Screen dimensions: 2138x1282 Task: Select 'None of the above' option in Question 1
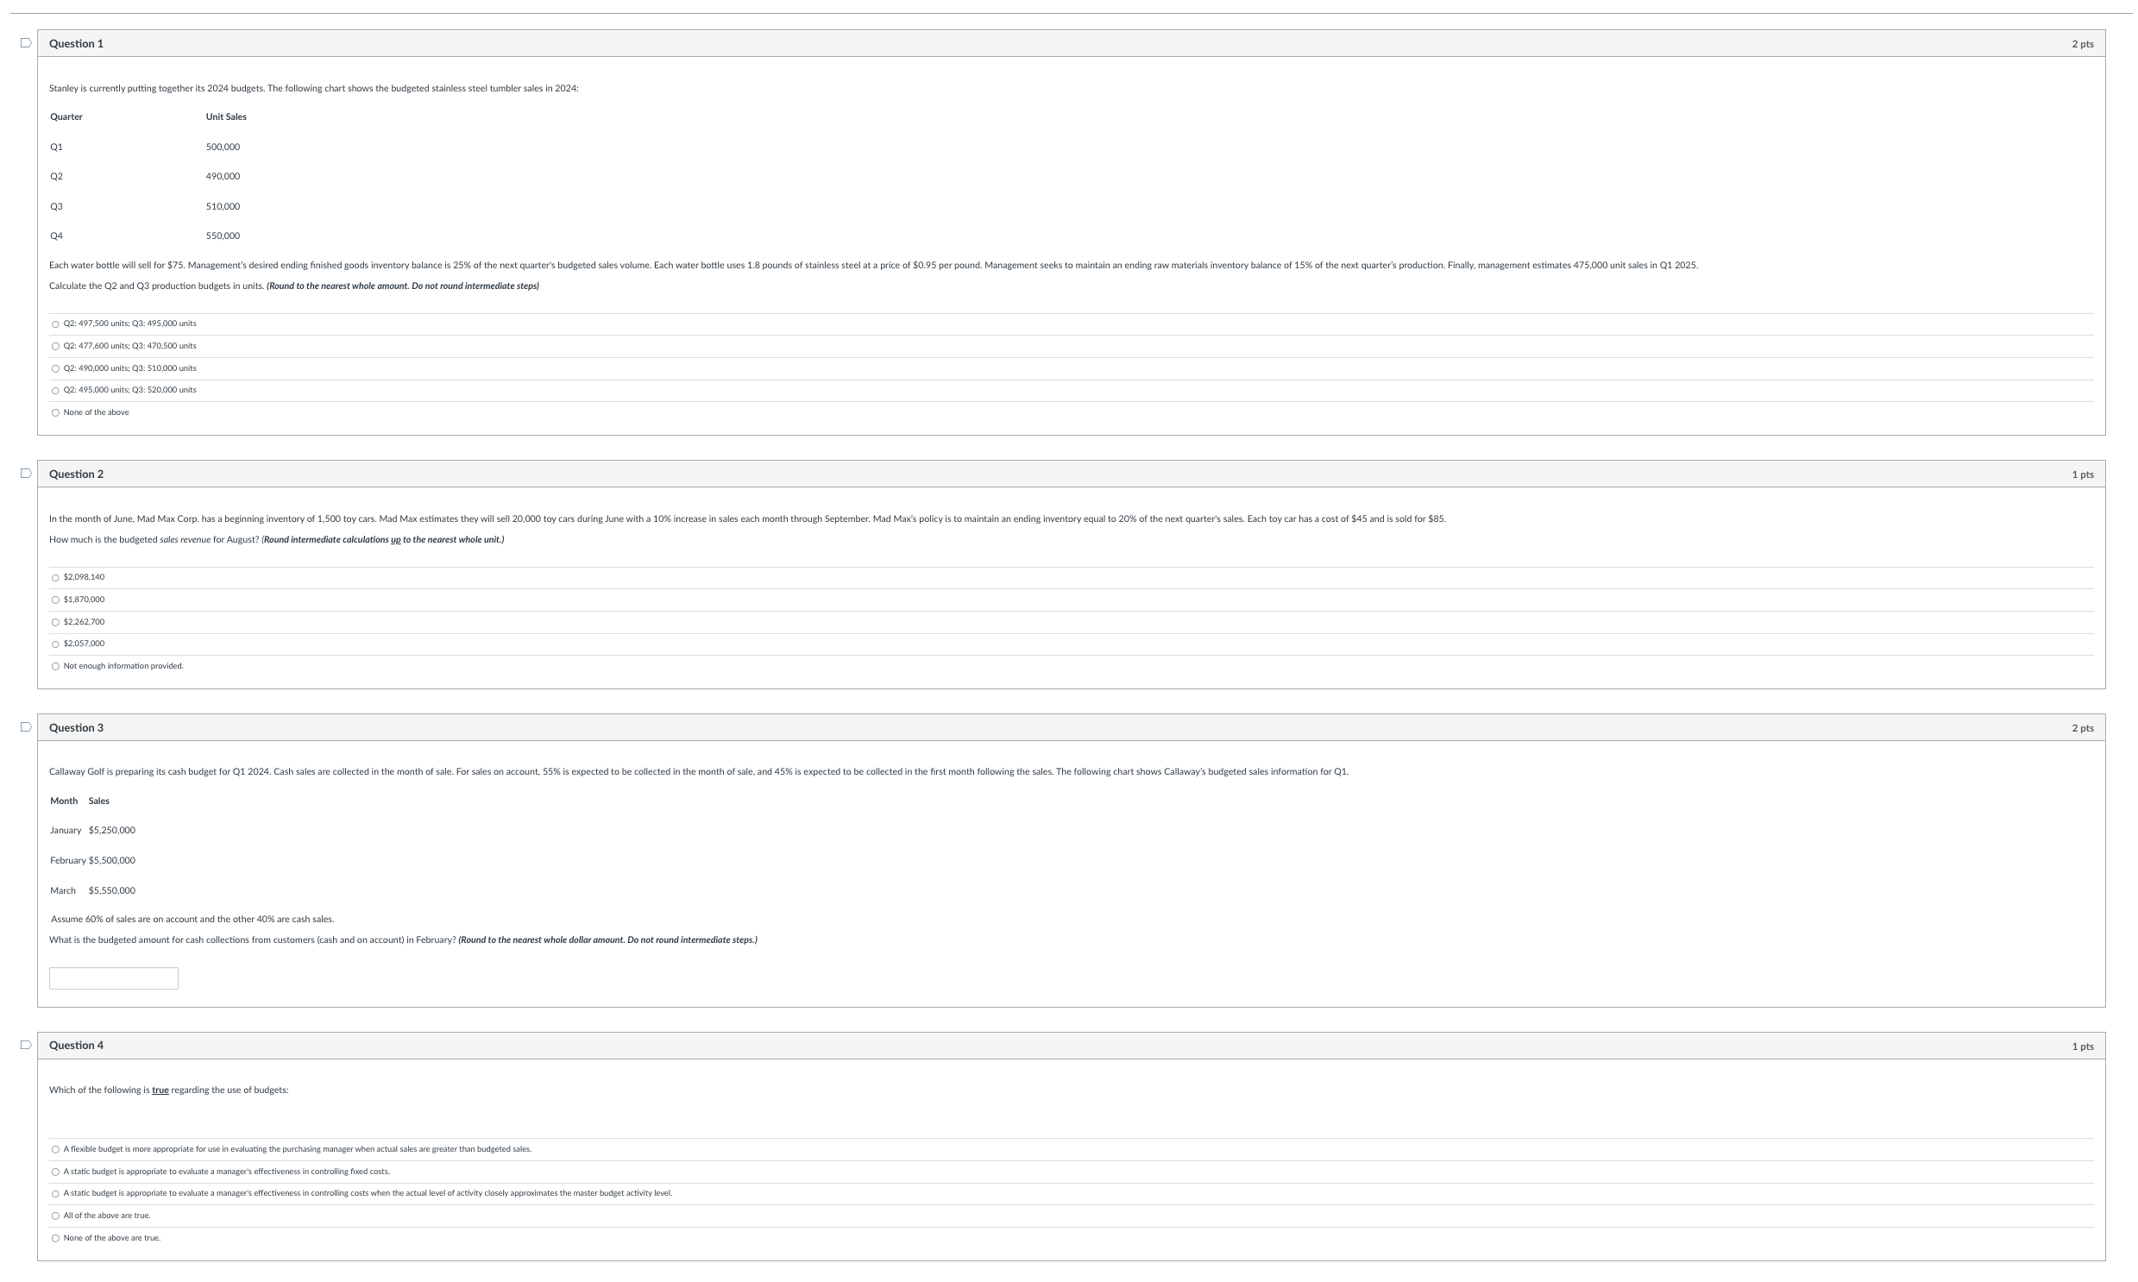tap(55, 412)
